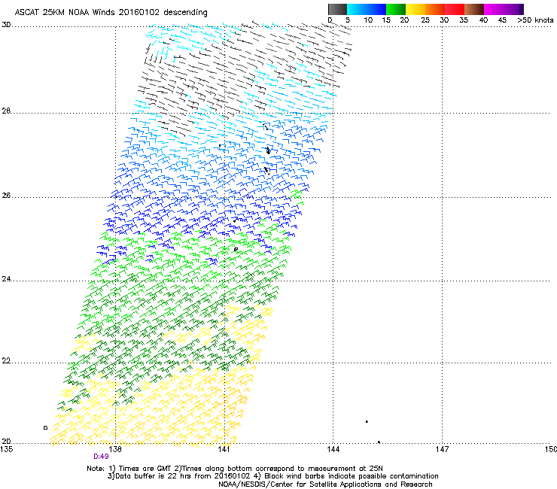The width and height of the screenshot is (557, 489).
Task: Click latitude label '22'
Action: tap(6, 361)
